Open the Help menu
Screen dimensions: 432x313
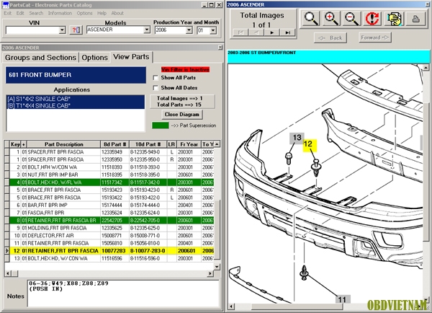[102, 13]
